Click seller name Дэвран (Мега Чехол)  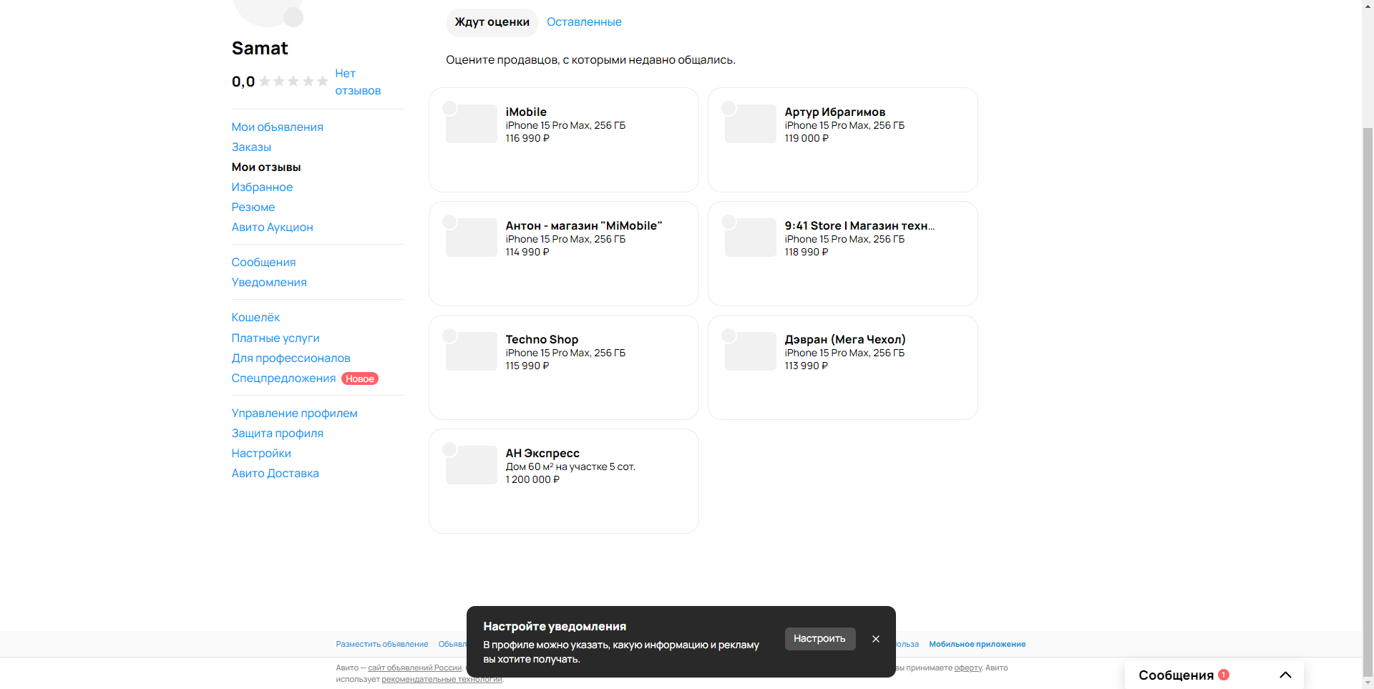845,339
